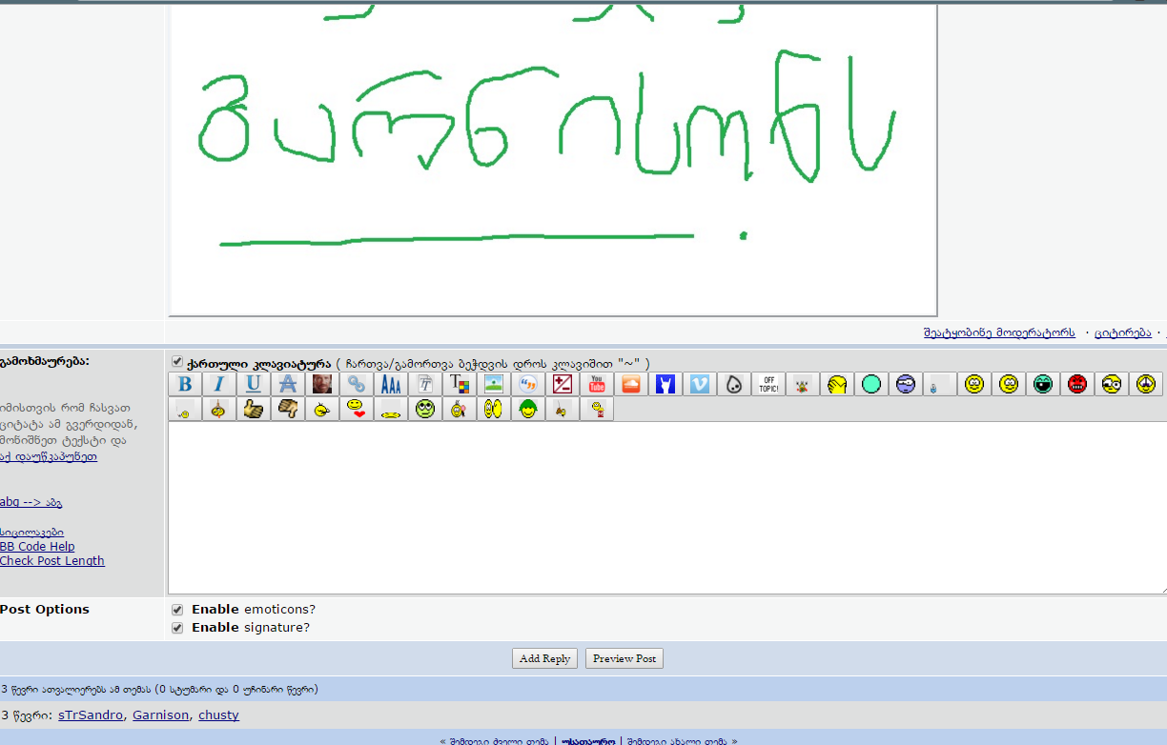Insert the thumbs up emoticon
The width and height of the screenshot is (1167, 745).
[254, 410]
